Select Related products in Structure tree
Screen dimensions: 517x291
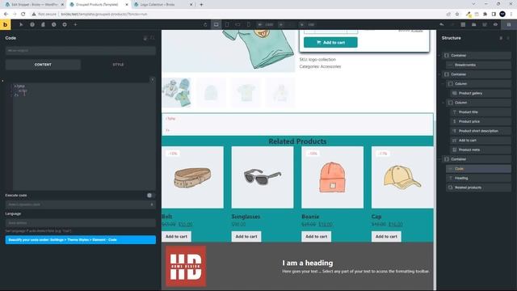coord(477,188)
